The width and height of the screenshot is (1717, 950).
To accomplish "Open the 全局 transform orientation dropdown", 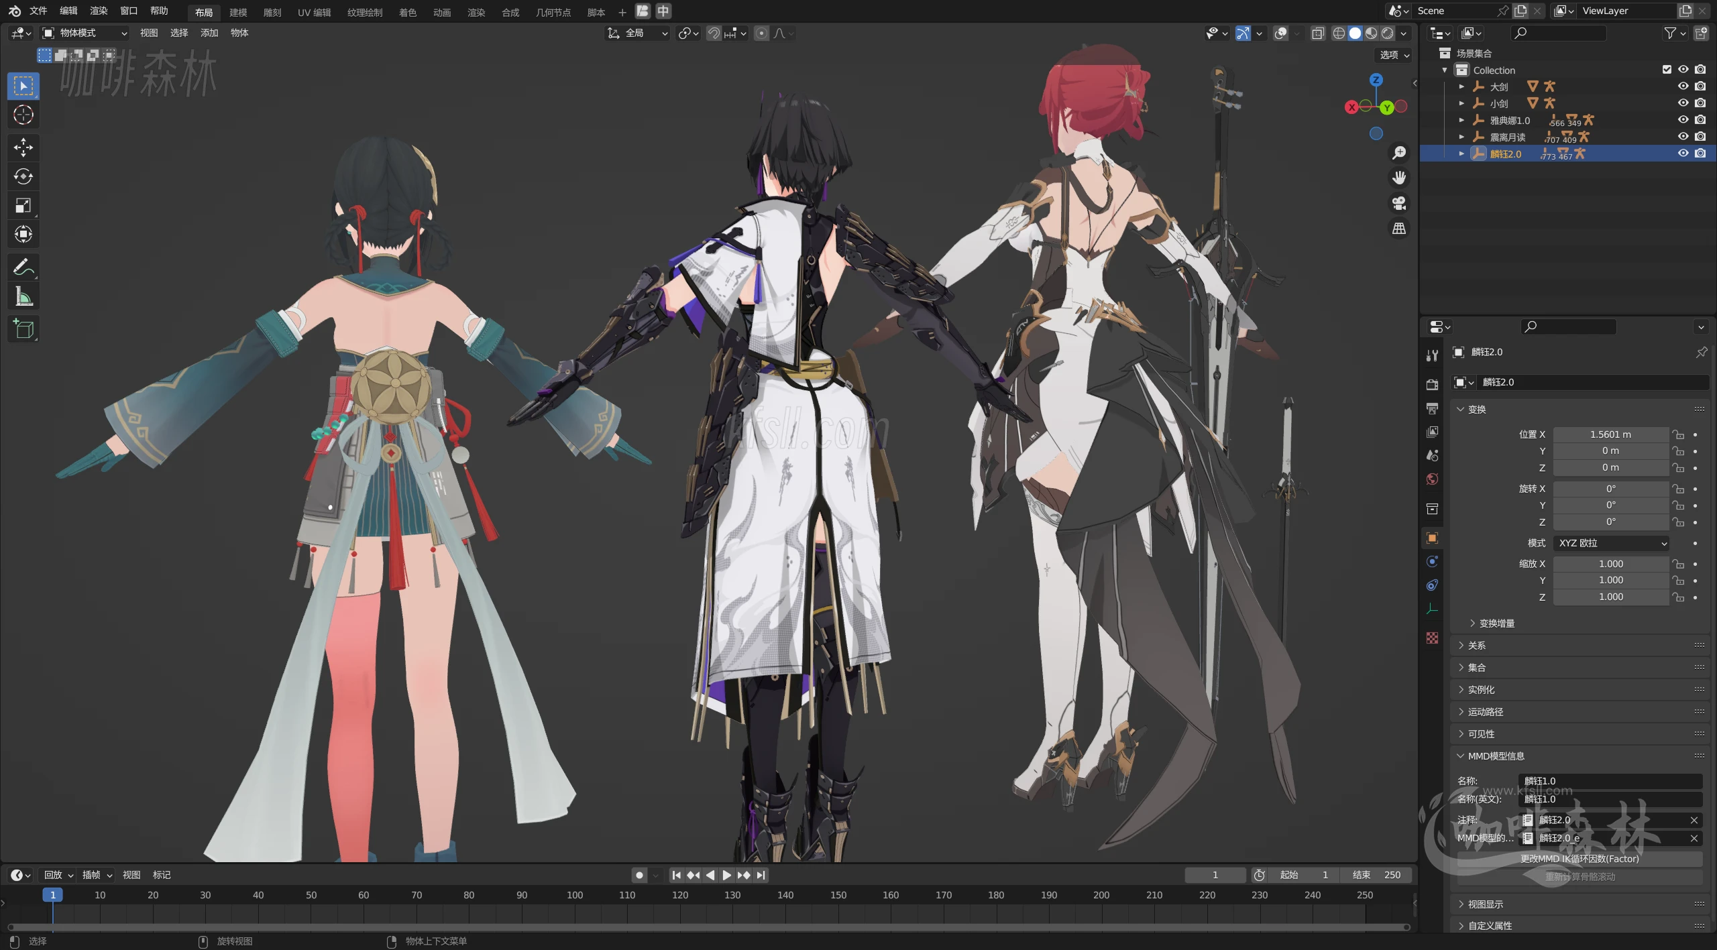I will tap(638, 33).
